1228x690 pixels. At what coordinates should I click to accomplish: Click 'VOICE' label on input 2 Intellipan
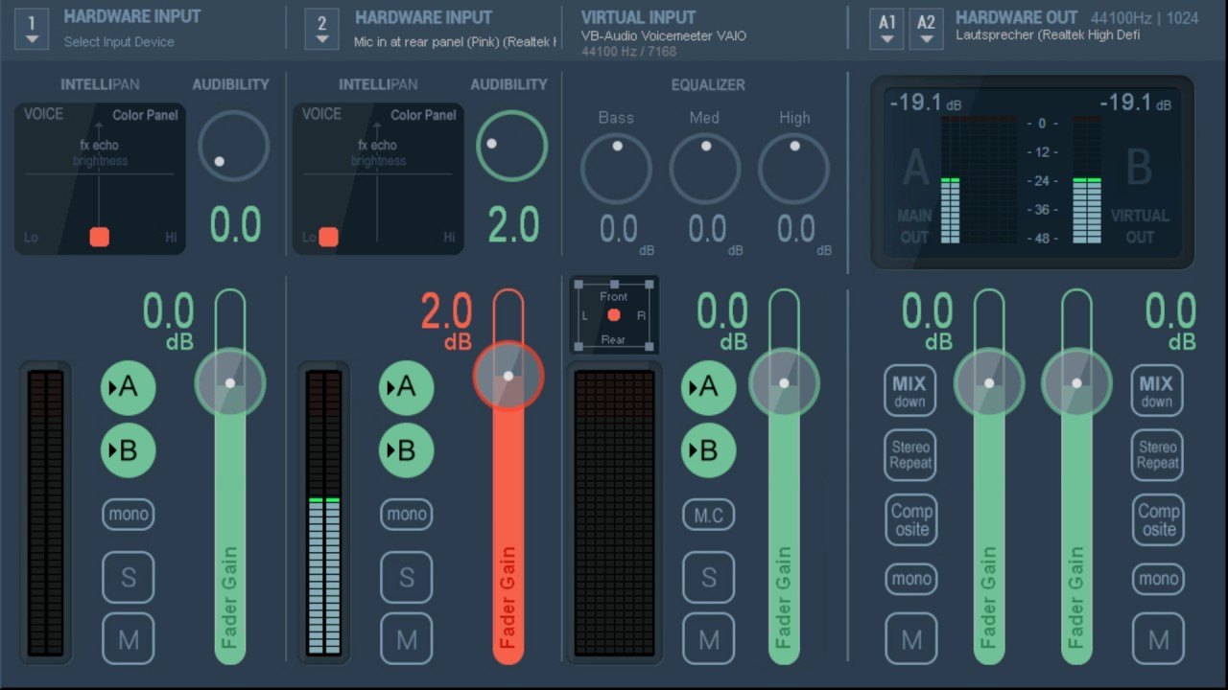click(321, 114)
